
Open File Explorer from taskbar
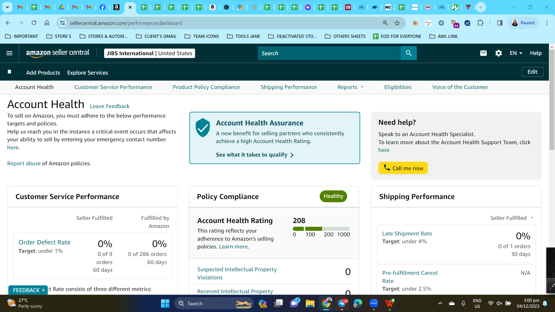[x=310, y=303]
